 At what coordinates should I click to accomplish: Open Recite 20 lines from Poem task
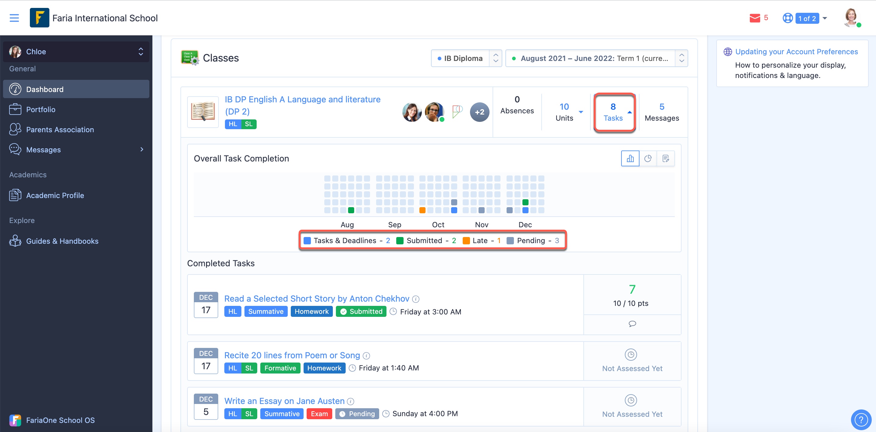[x=292, y=356]
